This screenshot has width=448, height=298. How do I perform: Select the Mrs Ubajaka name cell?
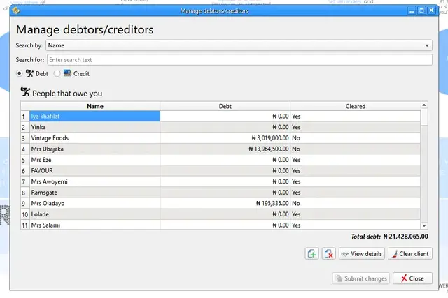95,149
